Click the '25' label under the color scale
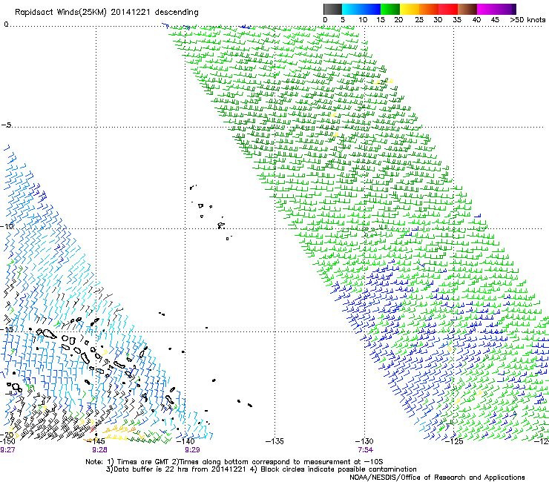Image resolution: width=549 pixels, height=482 pixels. pos(419,20)
